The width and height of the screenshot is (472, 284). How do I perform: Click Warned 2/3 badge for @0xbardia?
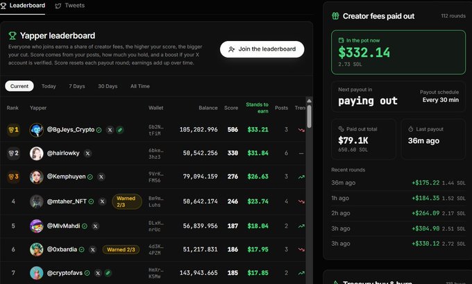(121, 250)
